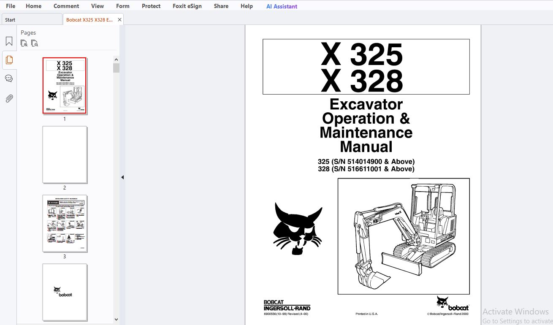The width and height of the screenshot is (553, 325).
Task: Click the 'X 328' heading text
Action: 362,80
